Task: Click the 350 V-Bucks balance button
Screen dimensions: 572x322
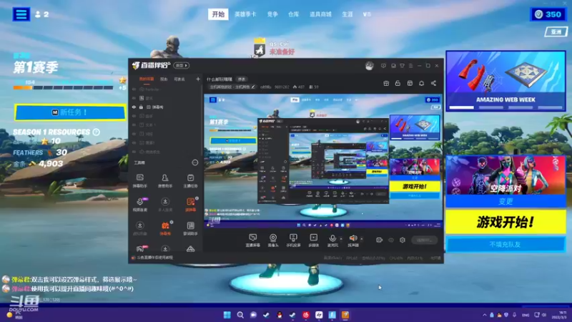Action: [x=548, y=14]
